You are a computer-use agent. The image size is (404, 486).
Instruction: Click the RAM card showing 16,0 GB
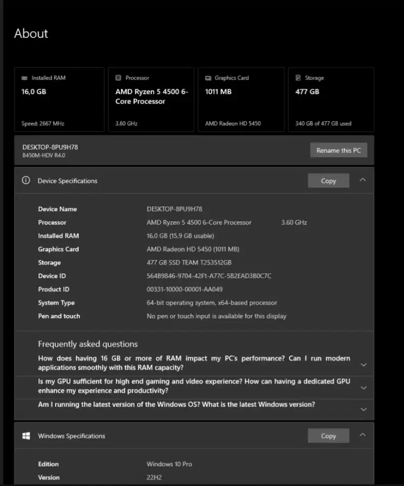(x=59, y=99)
